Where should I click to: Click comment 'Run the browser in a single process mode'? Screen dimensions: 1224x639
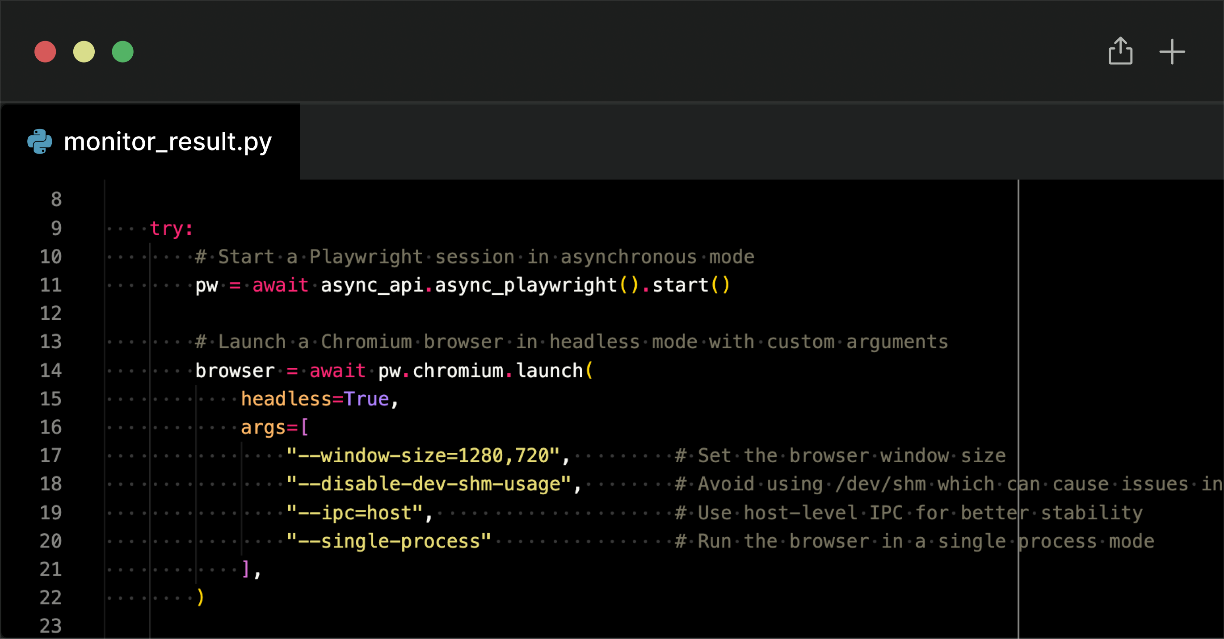tap(914, 541)
